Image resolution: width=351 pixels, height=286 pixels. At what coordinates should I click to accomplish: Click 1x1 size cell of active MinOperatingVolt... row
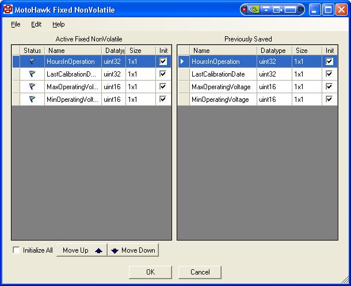[140, 99]
